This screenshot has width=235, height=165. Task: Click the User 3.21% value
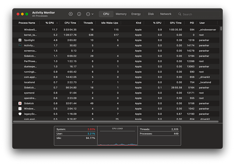pos(91,134)
